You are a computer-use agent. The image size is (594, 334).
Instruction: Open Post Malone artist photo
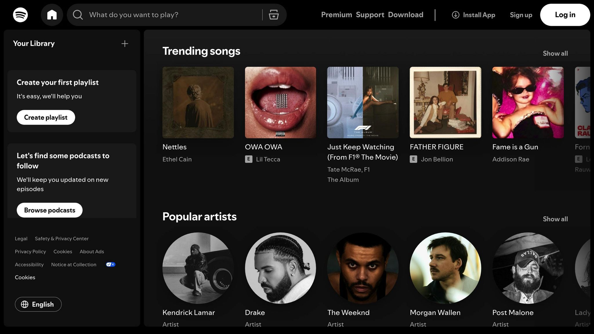[x=528, y=268]
